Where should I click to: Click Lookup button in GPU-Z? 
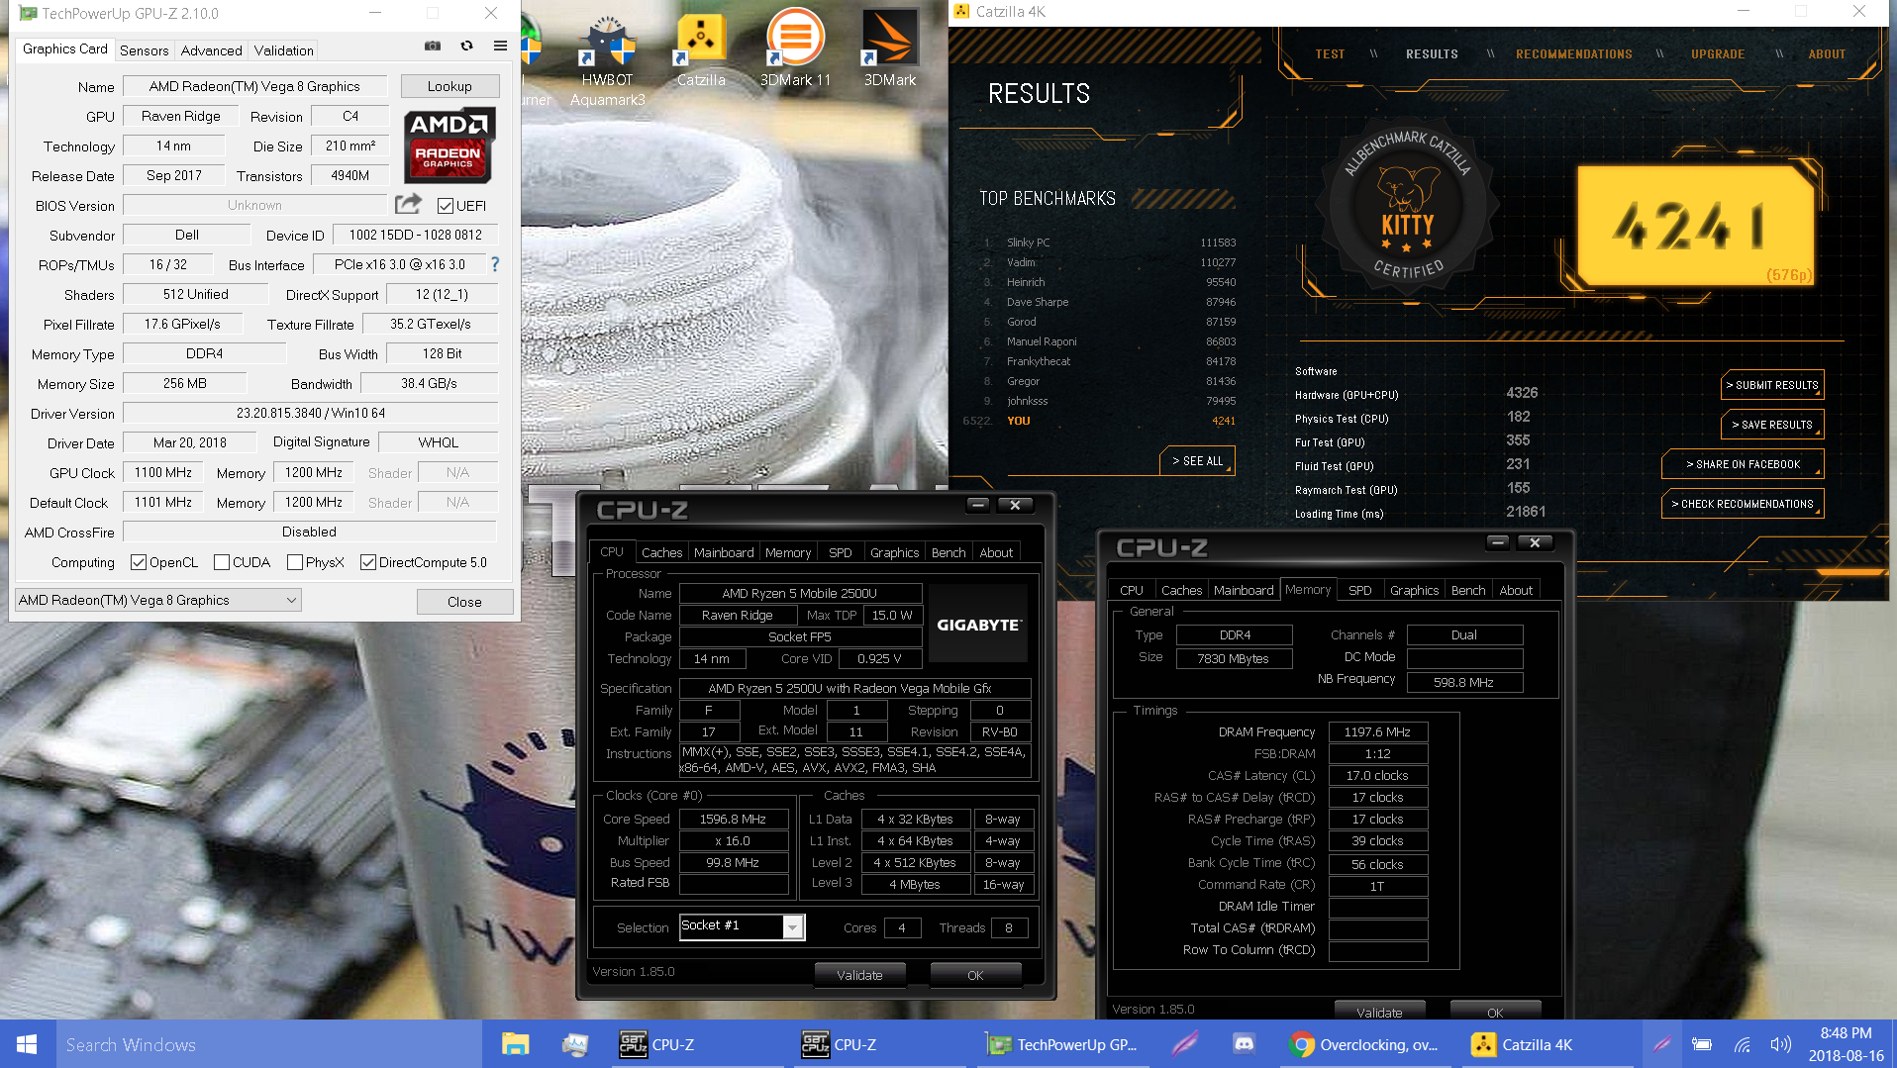point(449,86)
